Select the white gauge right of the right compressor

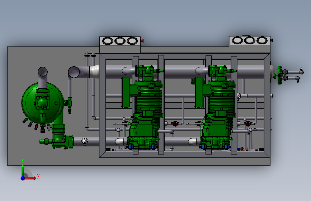(x=238, y=96)
